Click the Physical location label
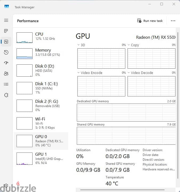Screen dimensions: 180x192 [155, 164]
